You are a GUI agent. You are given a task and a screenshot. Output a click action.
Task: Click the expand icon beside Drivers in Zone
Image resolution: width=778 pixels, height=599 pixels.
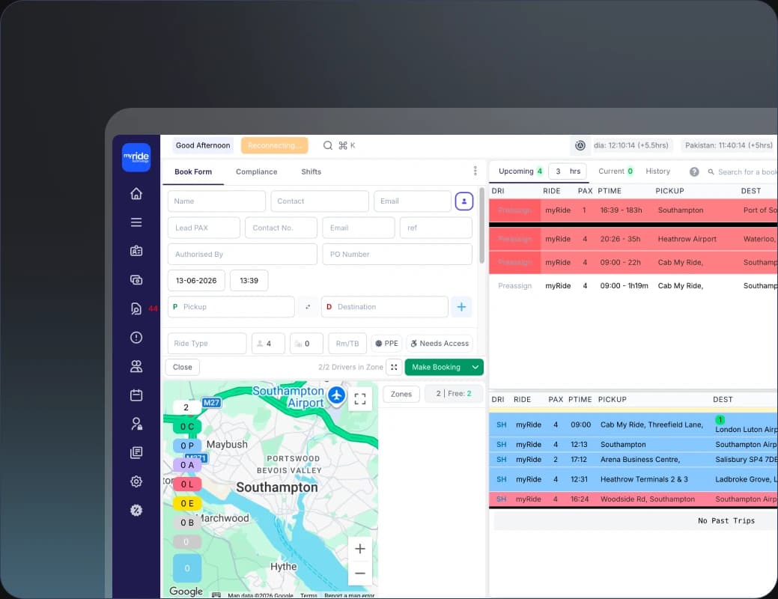(x=394, y=367)
